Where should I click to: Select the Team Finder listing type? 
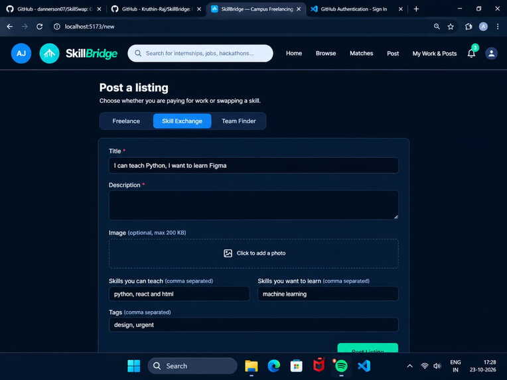[239, 121]
